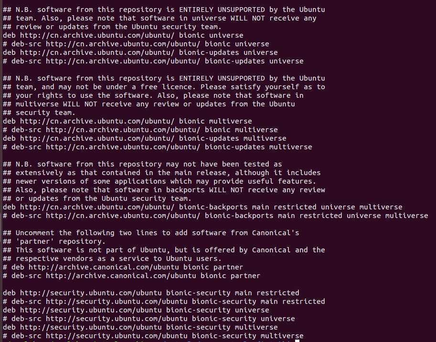
Task: Click the bionic-security universe deb URL
Action: [x=91, y=310]
